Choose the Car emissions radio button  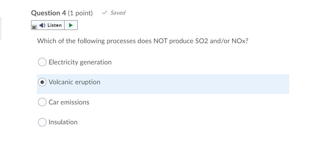pyautogui.click(x=42, y=102)
